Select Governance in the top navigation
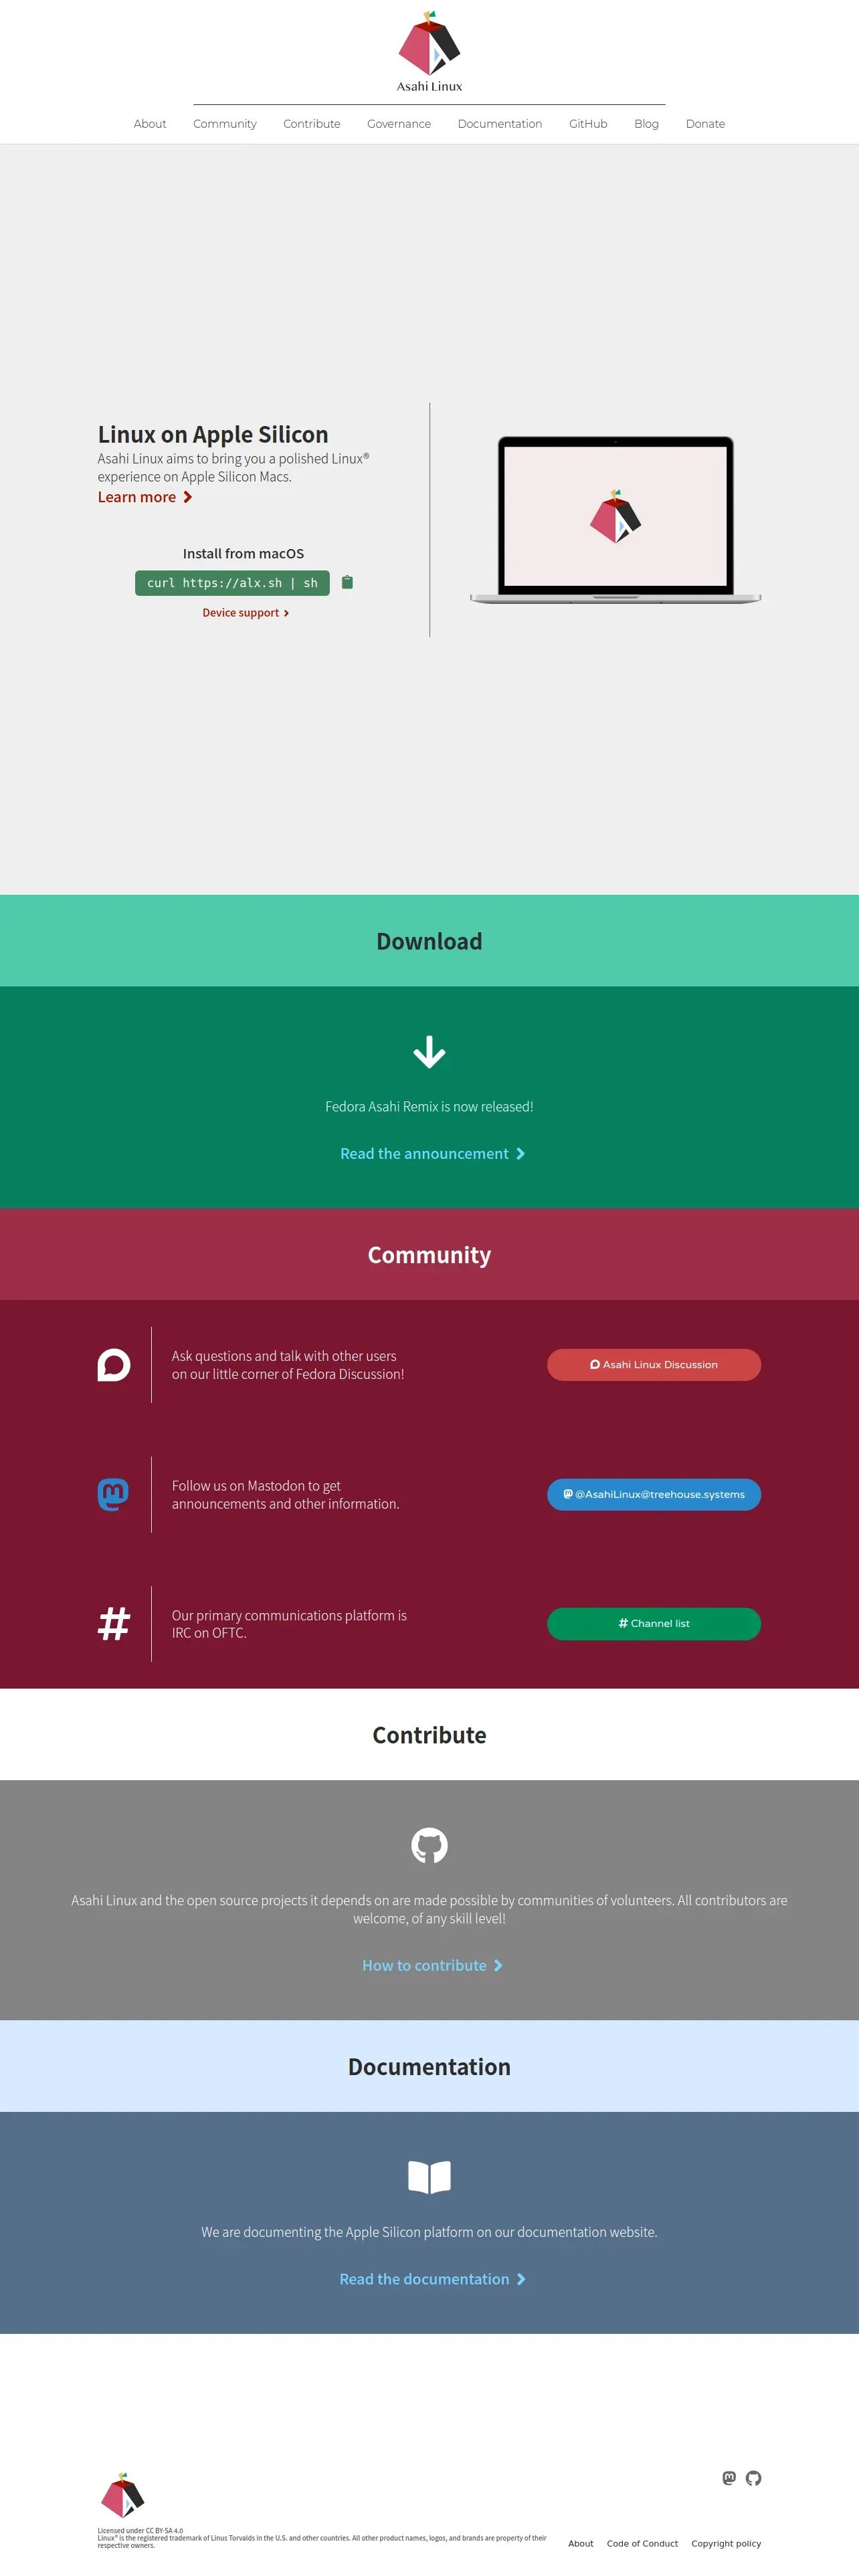 [x=399, y=124]
